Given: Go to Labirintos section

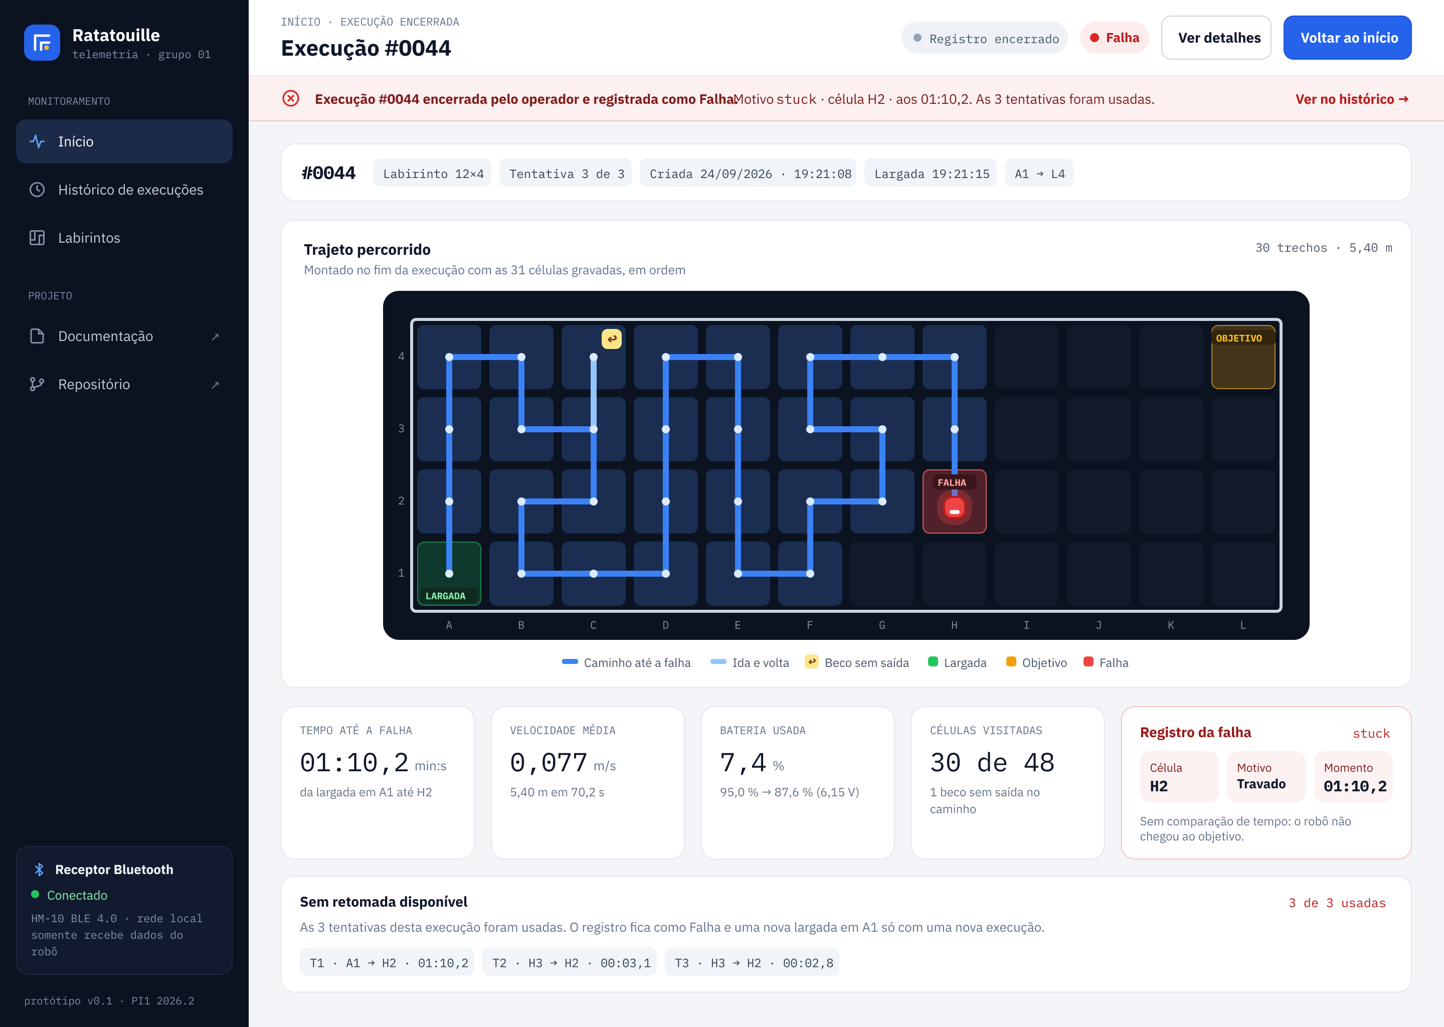Looking at the screenshot, I should point(124,238).
